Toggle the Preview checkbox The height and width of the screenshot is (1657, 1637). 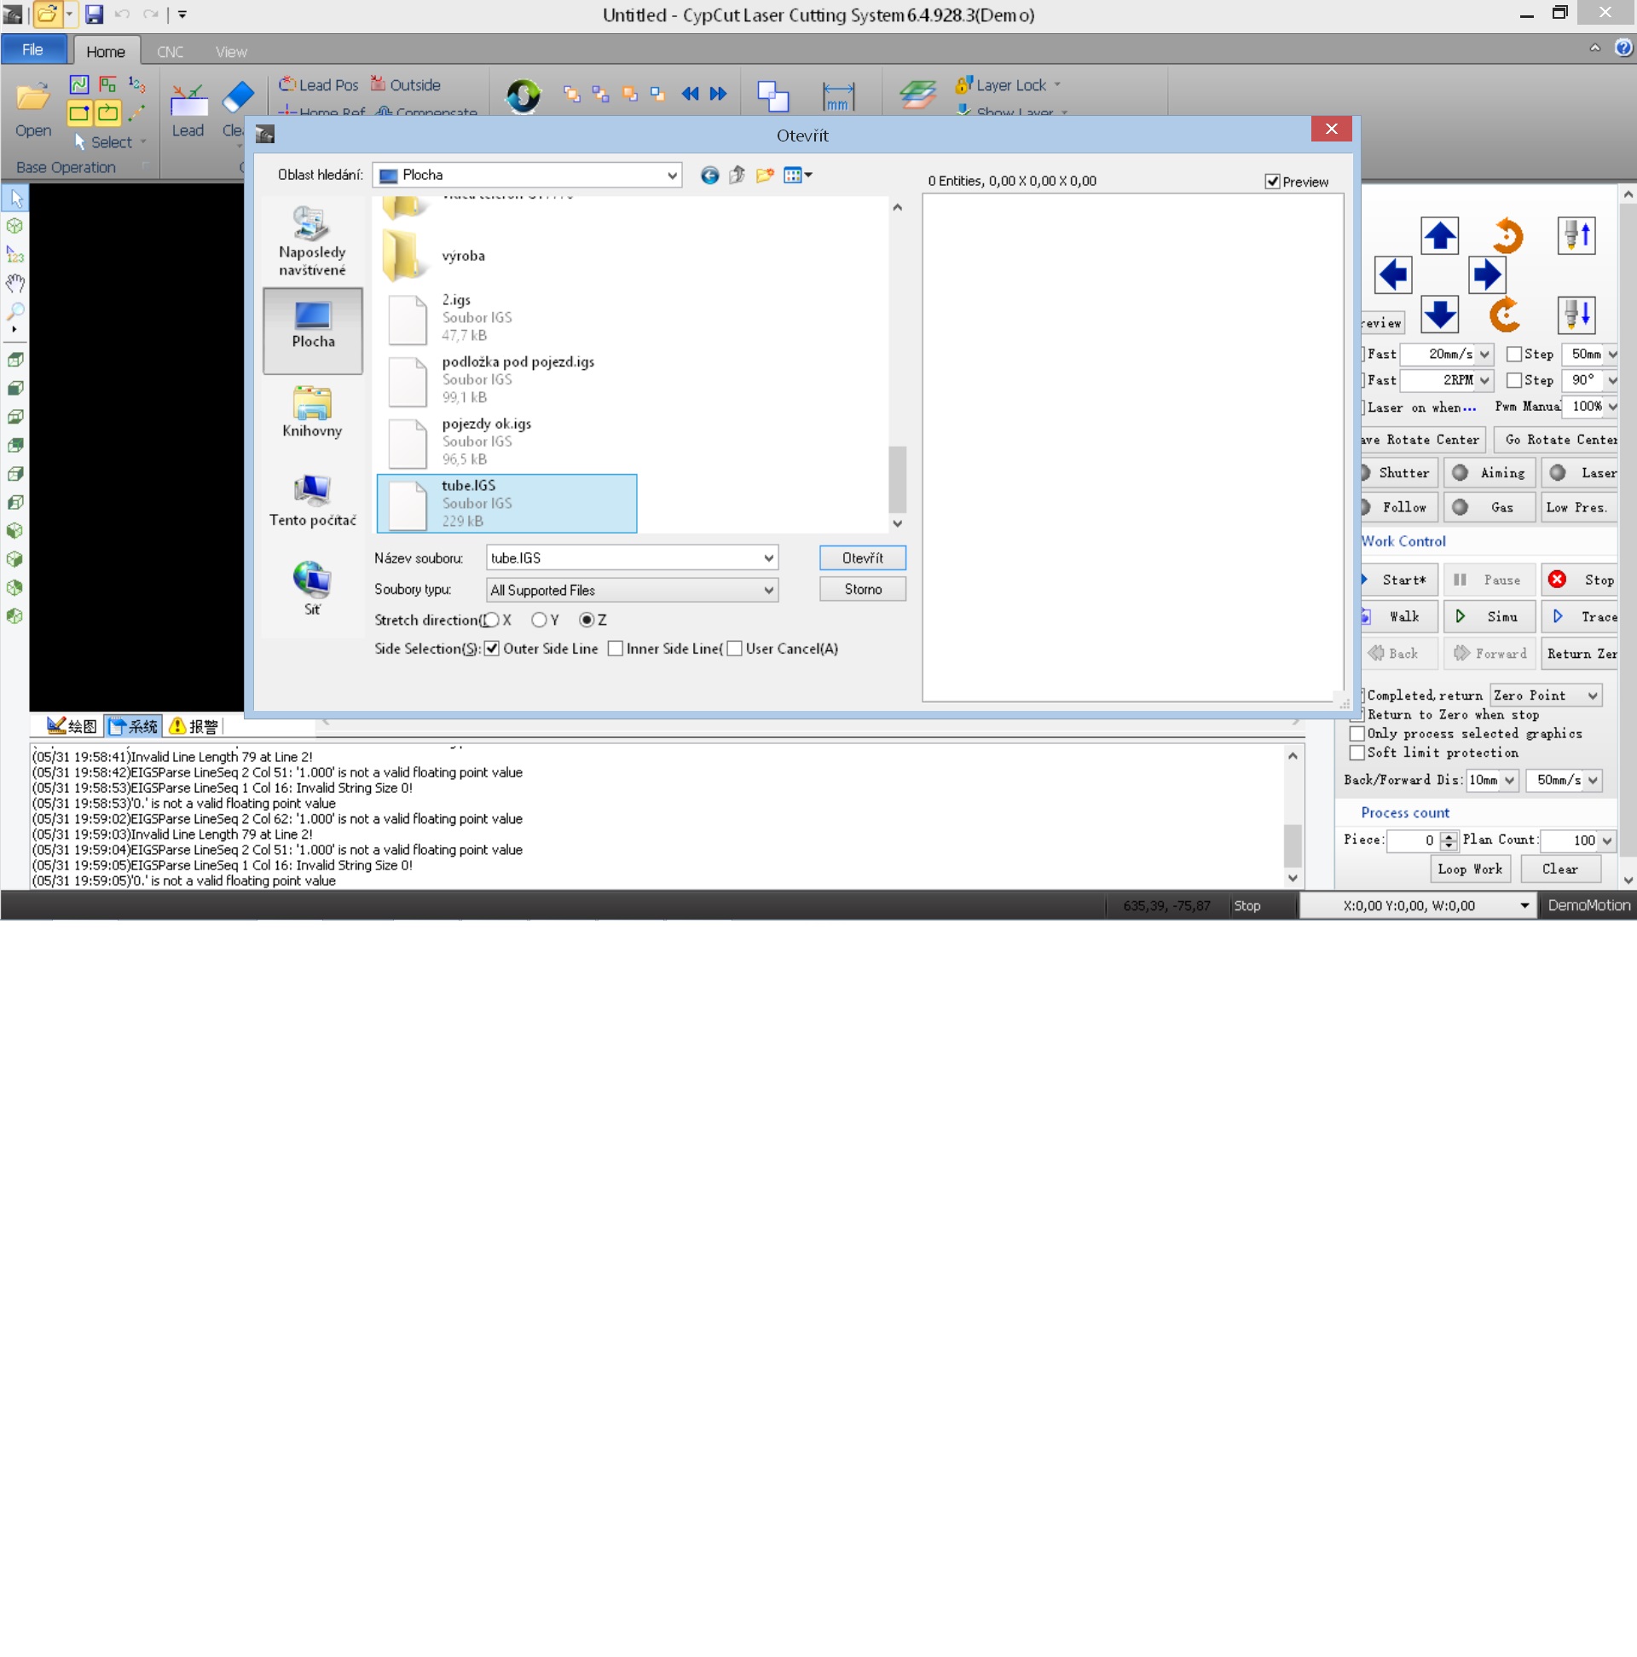[x=1272, y=182]
